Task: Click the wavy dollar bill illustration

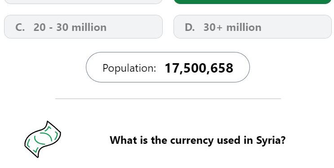Action: coord(43,139)
